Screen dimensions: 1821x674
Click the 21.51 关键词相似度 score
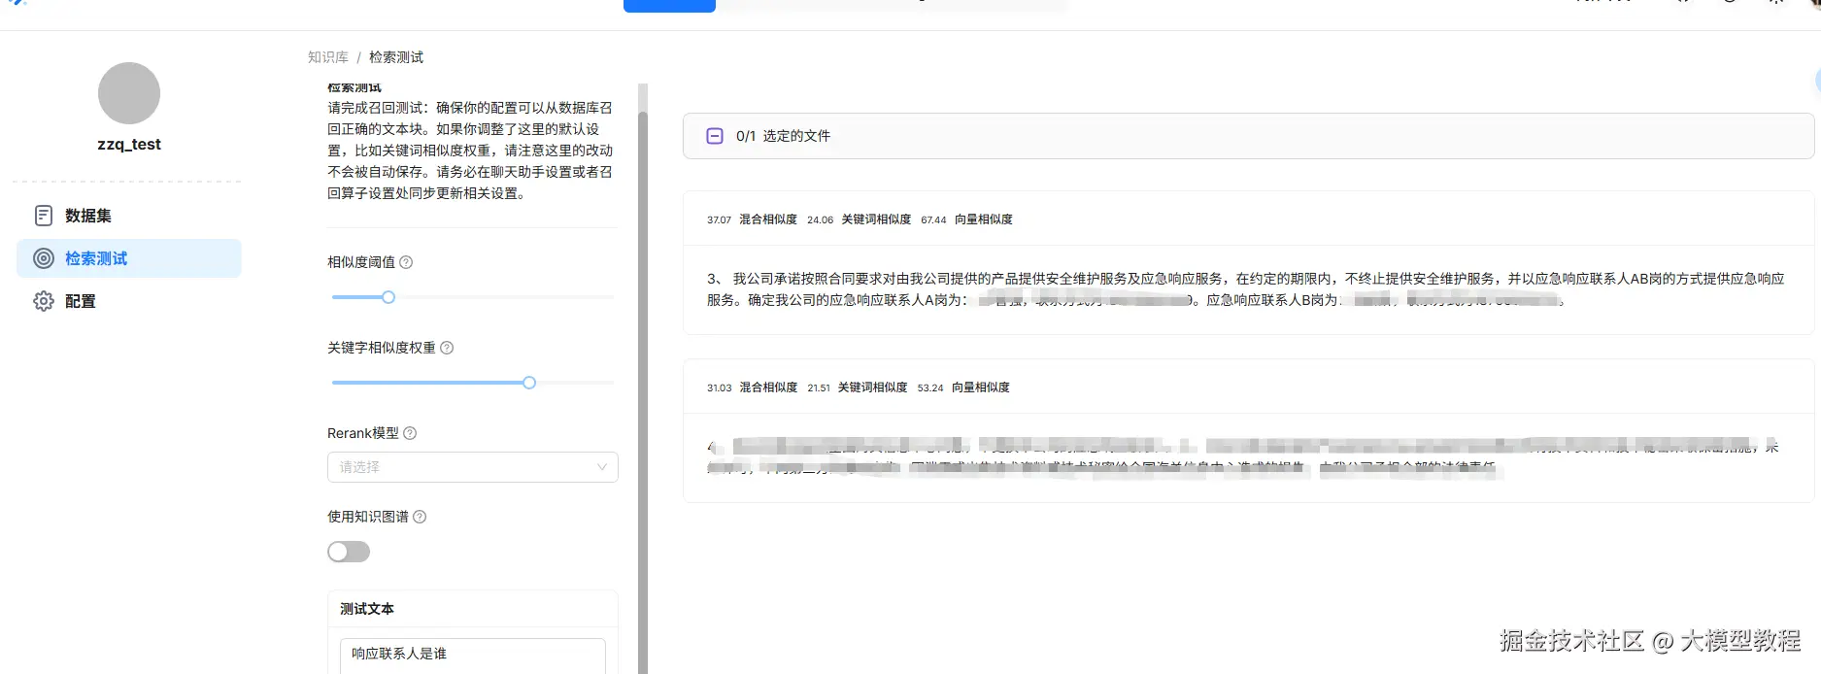click(857, 388)
